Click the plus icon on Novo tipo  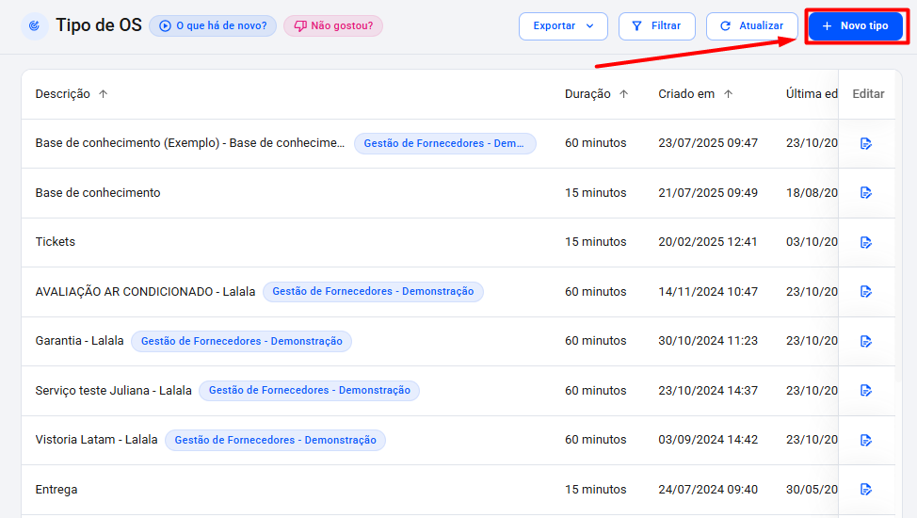pyautogui.click(x=827, y=25)
